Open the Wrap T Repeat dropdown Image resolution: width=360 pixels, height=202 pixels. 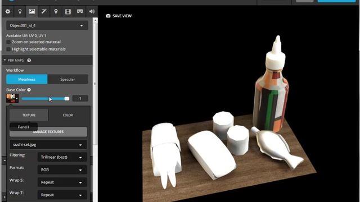point(62,195)
